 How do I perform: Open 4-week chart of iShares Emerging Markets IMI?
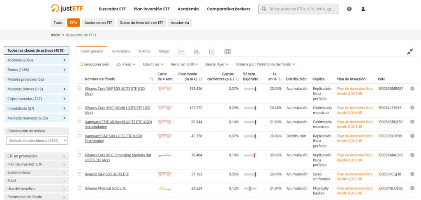164,155
